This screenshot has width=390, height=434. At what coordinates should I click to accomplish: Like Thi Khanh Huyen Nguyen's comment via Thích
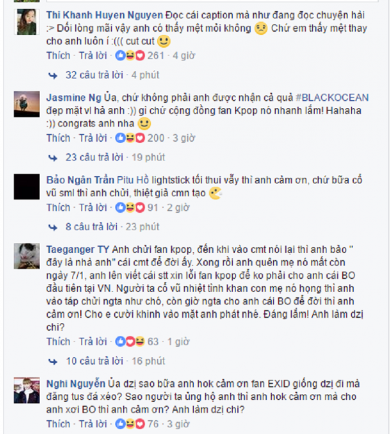tap(58, 56)
